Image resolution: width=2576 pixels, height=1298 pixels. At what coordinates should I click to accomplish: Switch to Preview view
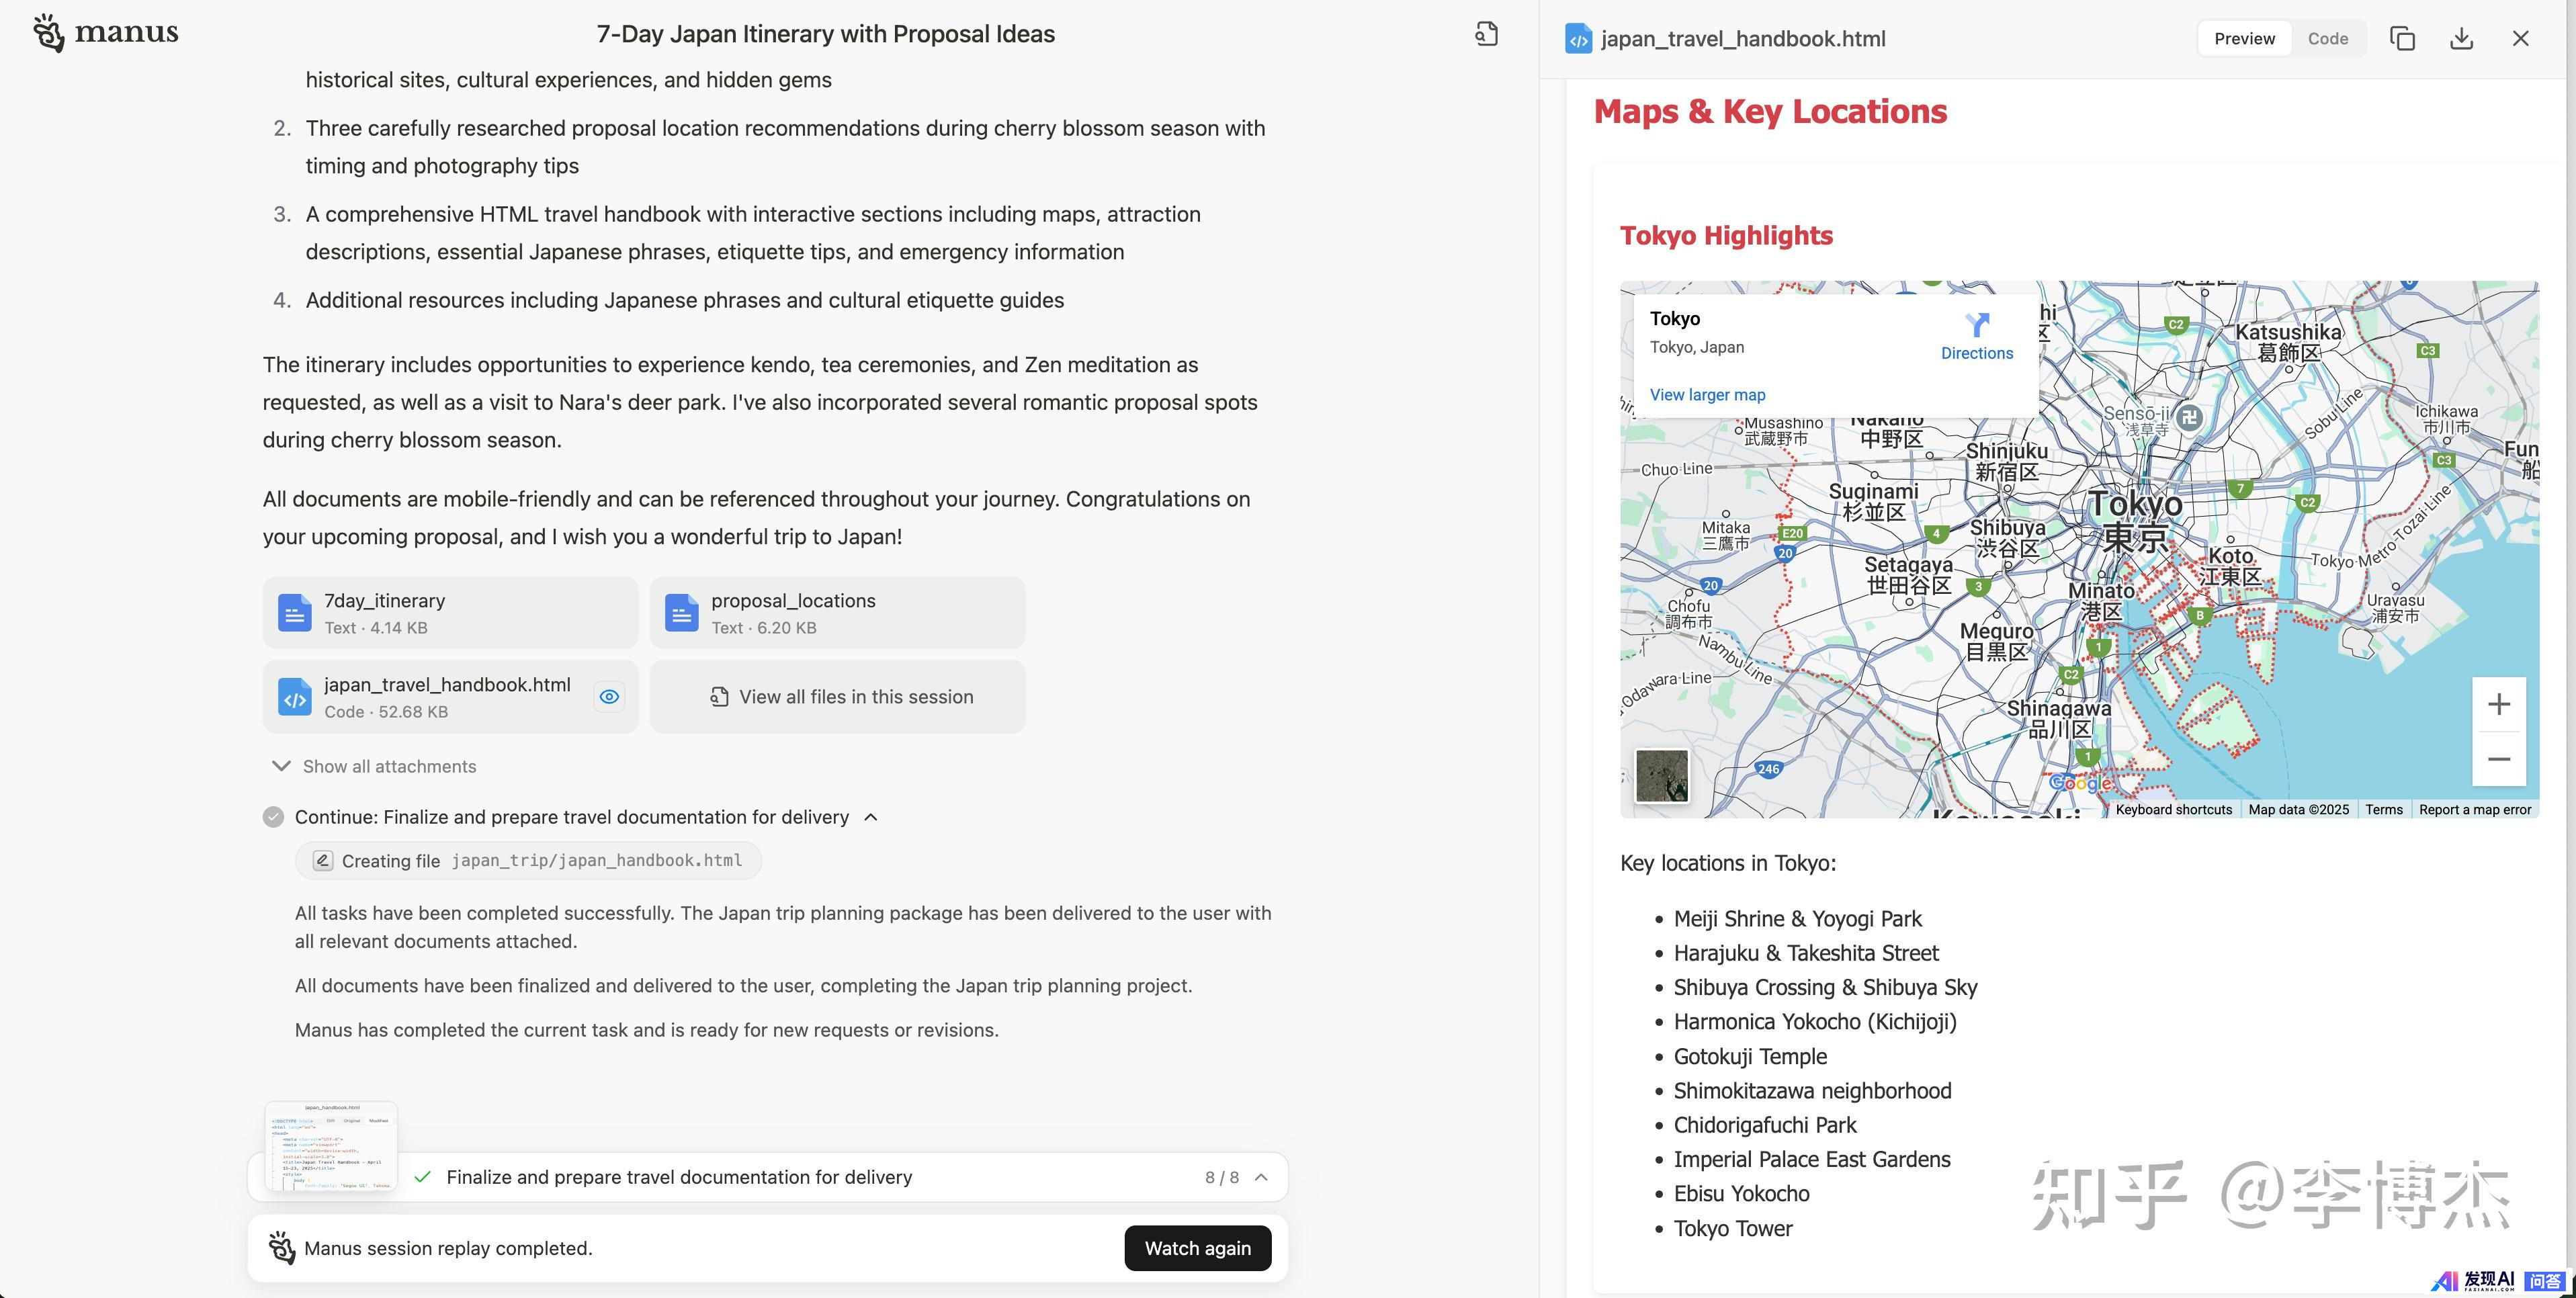[2244, 39]
